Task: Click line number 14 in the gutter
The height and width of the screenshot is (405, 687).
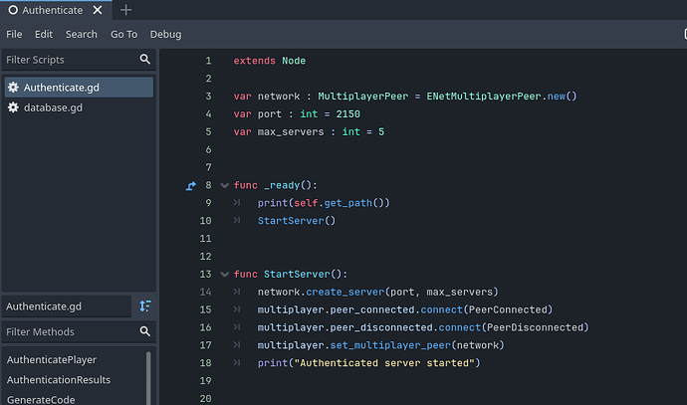Action: pyautogui.click(x=205, y=292)
